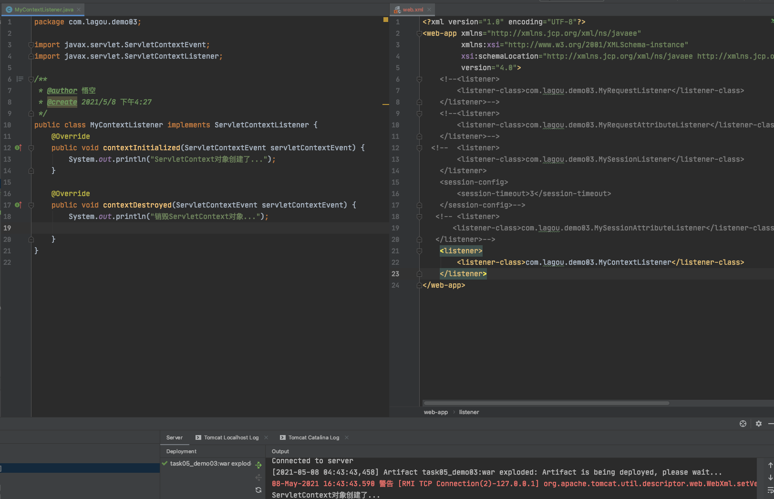
Task: Click the horizontal scrollbar of web.xml editor
Action: click(x=547, y=403)
